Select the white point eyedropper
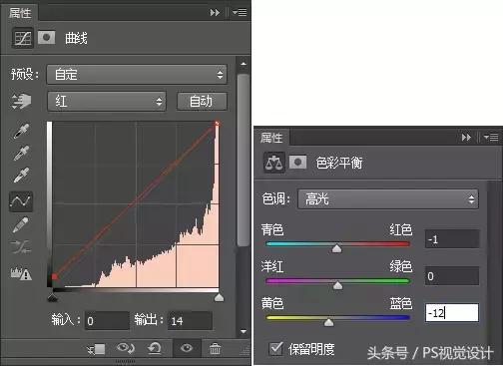This screenshot has height=366, width=503. [x=21, y=176]
